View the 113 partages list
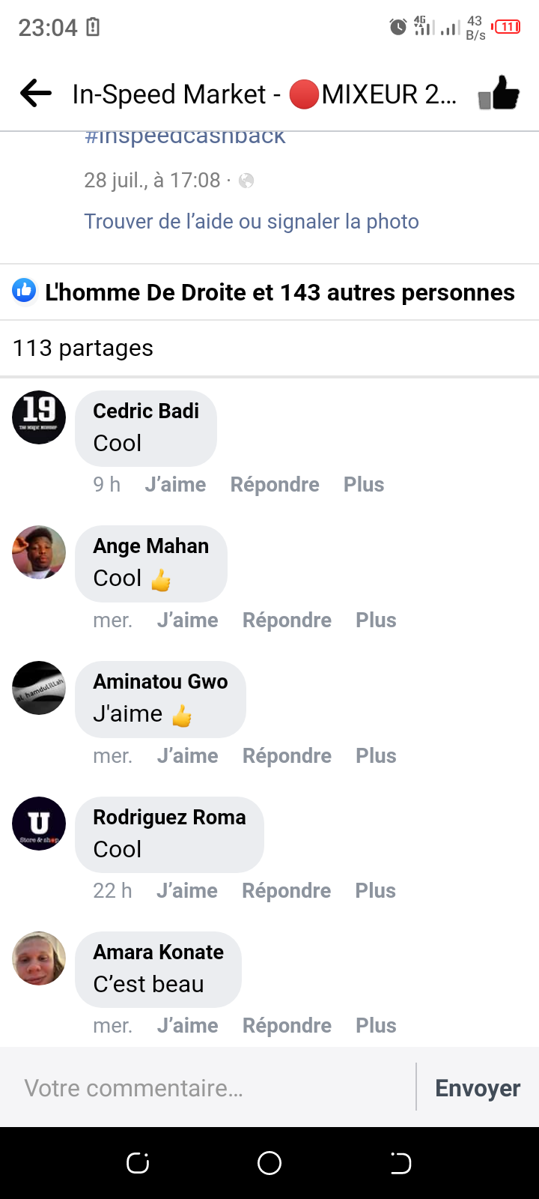Screen dimensions: 539x1199 pos(83,348)
